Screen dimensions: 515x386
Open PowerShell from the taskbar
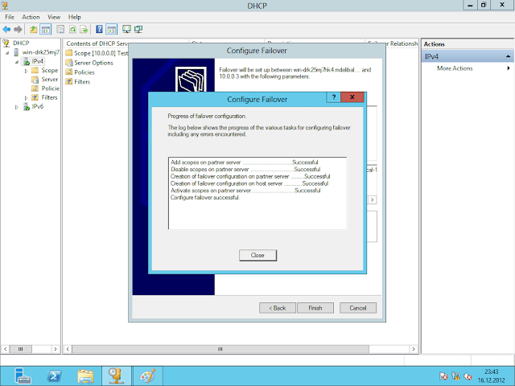tap(53, 375)
